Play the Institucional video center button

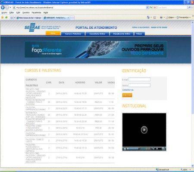[144, 130]
